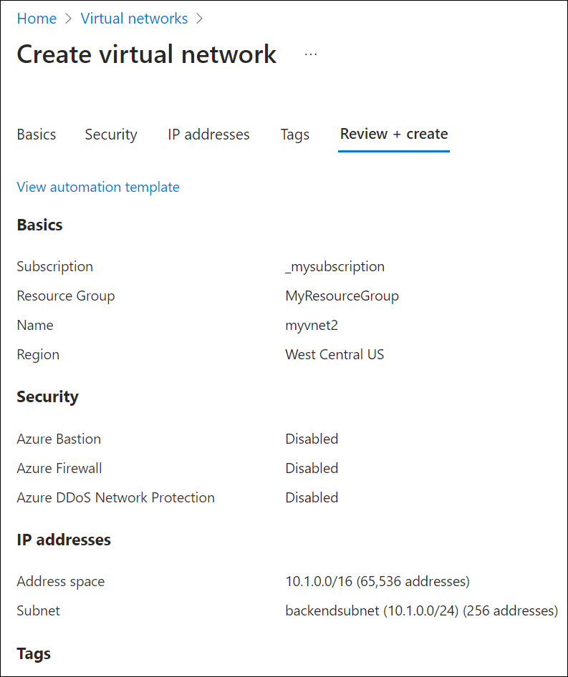Click the Azure Firewall Disabled status
This screenshot has height=677, width=568.
(312, 468)
